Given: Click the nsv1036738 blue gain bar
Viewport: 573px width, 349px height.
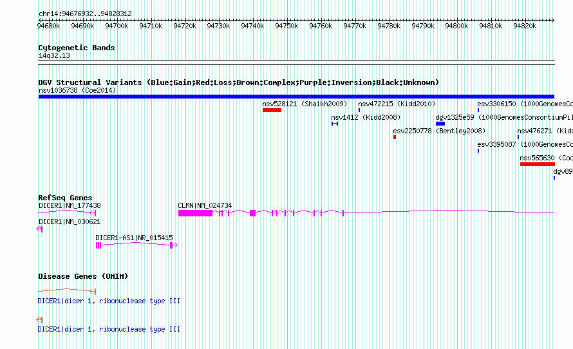Looking at the screenshot, I should tap(296, 97).
